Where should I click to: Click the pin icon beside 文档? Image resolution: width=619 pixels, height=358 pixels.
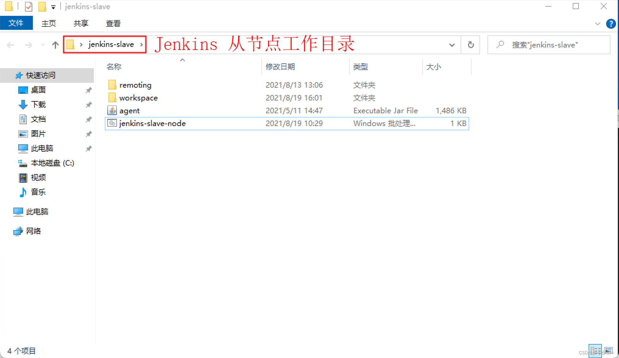89,119
